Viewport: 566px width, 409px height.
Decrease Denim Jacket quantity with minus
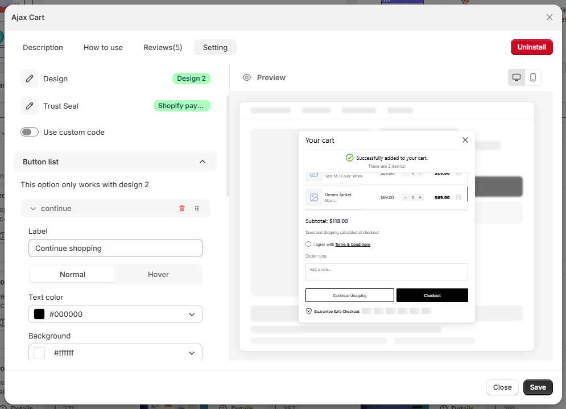(405, 197)
